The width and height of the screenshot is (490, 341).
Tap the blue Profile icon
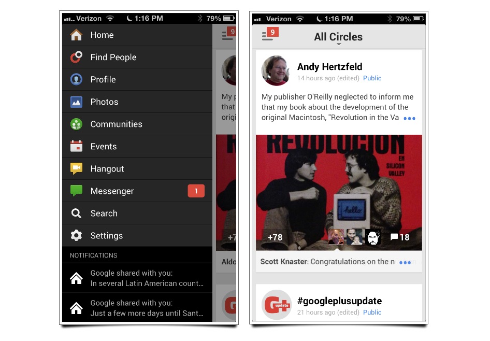76,79
